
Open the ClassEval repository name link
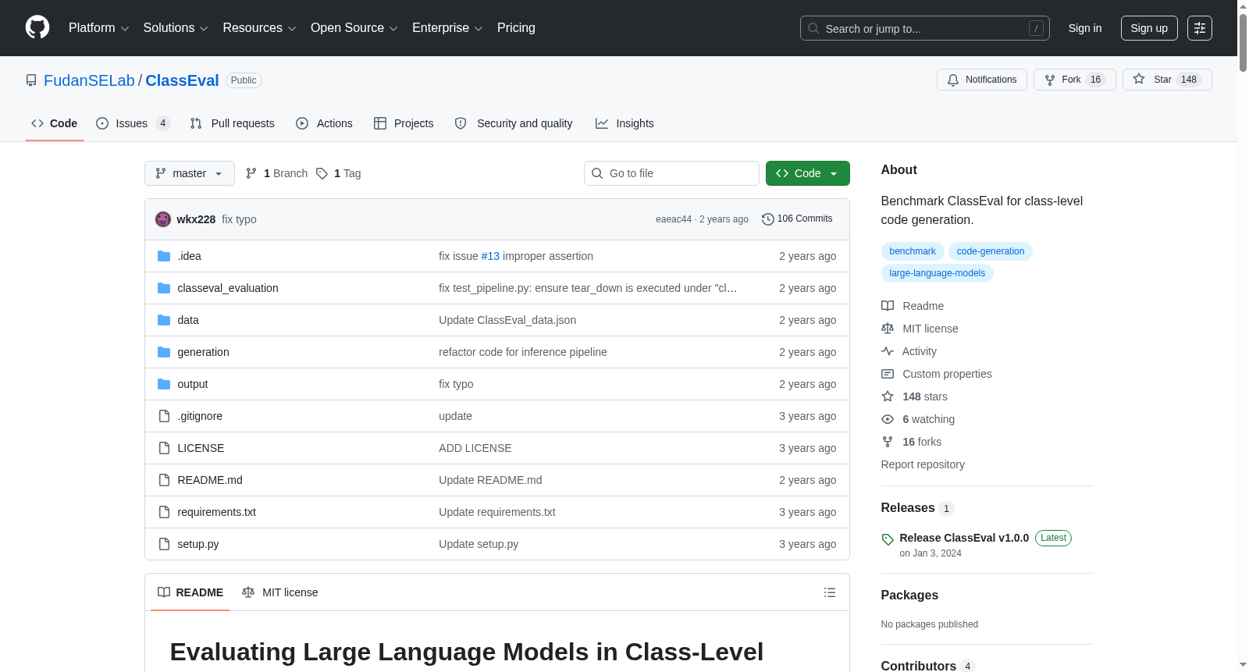click(182, 80)
